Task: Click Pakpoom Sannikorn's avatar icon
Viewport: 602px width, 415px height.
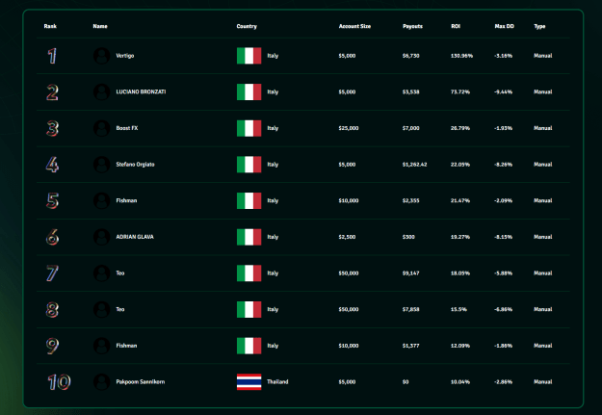Action: point(102,382)
